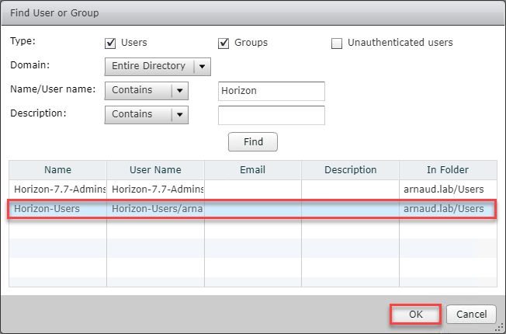Uncheck the Users checkbox
This screenshot has width=506, height=334.
click(110, 43)
